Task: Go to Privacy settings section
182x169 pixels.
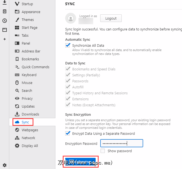Action: coord(27,99)
